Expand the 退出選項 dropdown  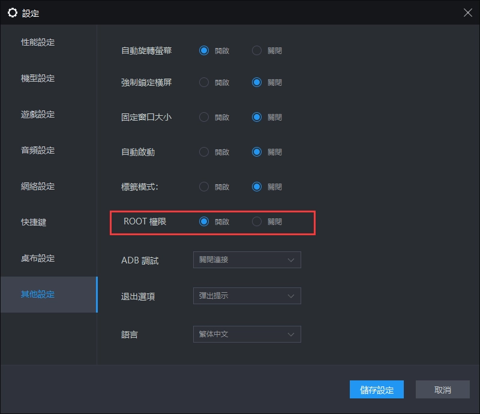[x=247, y=296]
